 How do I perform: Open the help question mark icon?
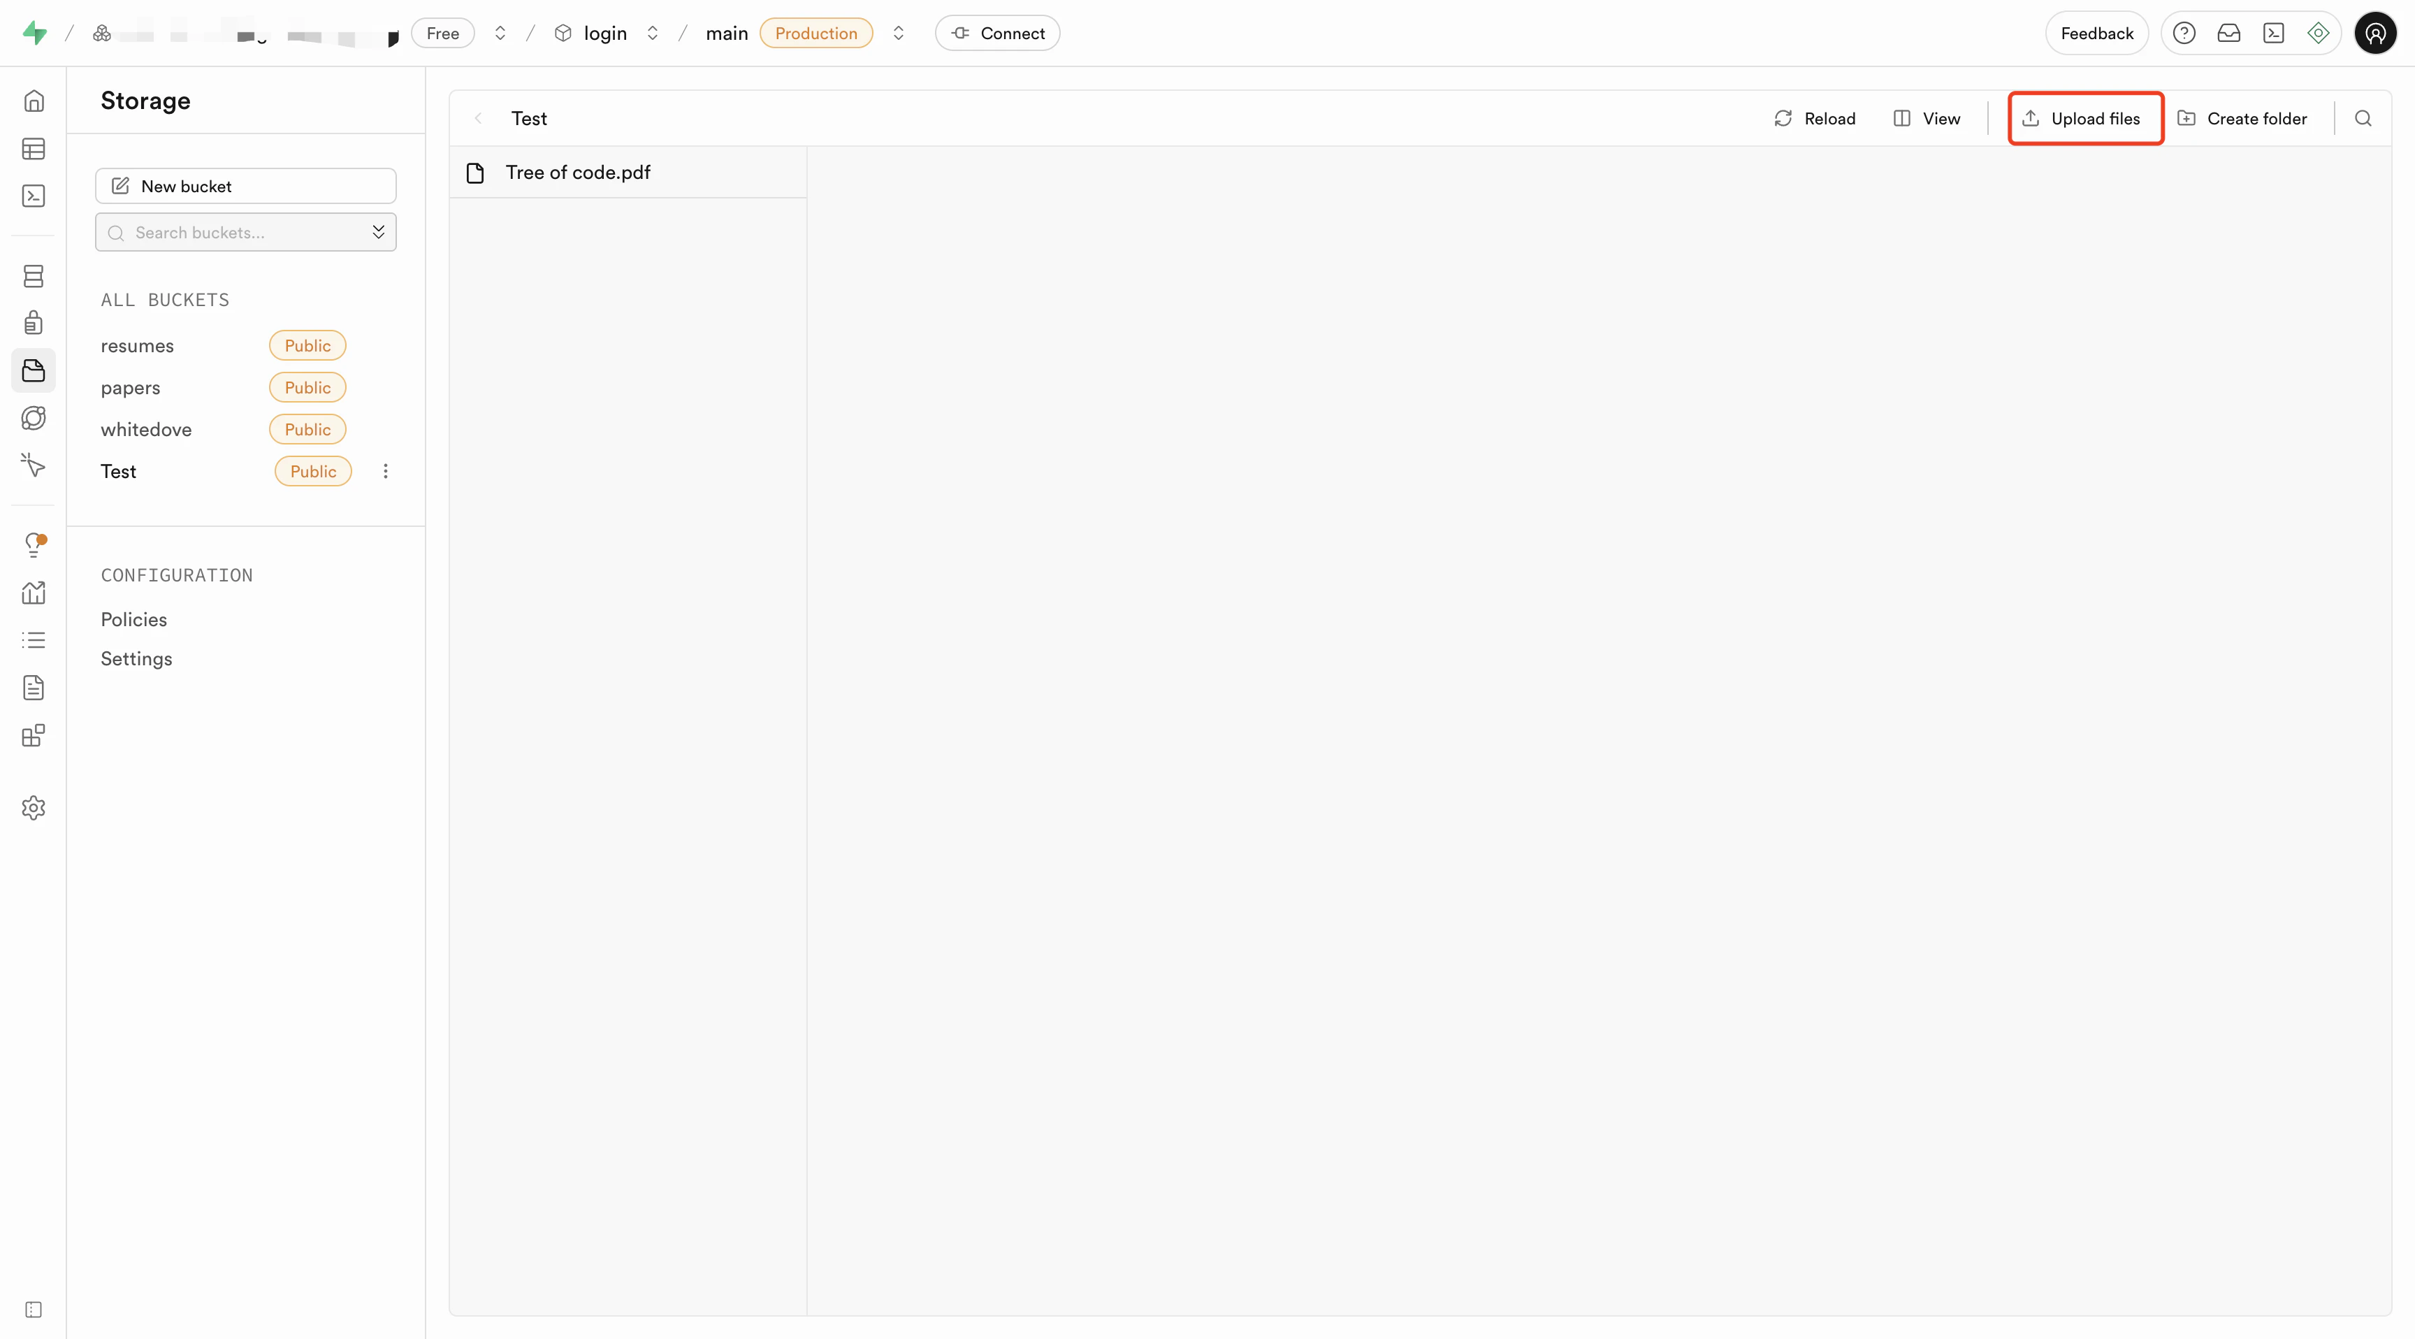[2184, 34]
